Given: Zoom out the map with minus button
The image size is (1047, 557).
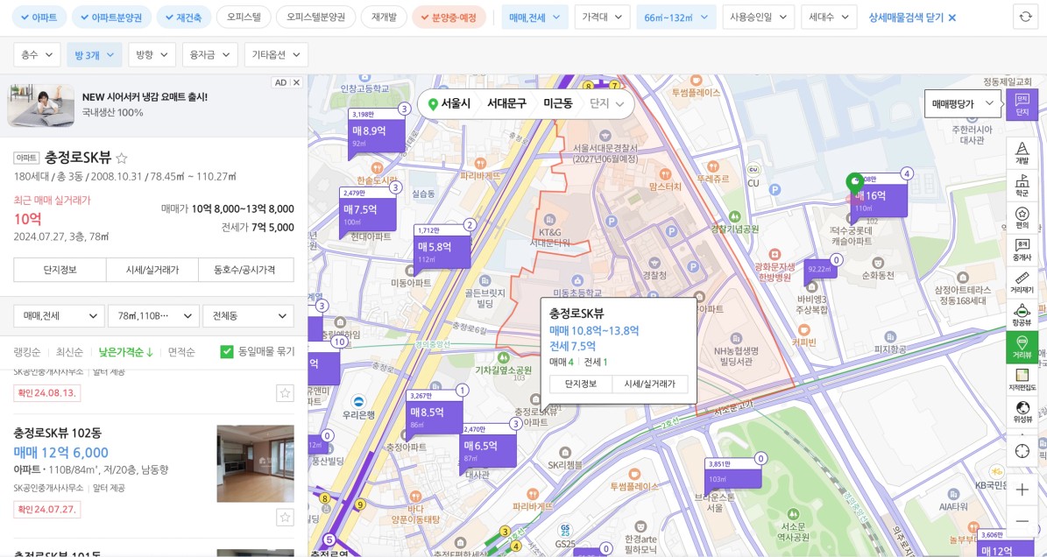Looking at the screenshot, I should (1022, 520).
